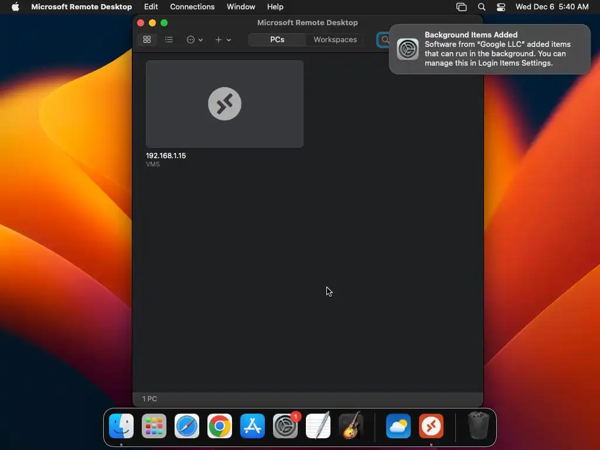
Task: Click the VM5 subtitle text
Action: (153, 164)
